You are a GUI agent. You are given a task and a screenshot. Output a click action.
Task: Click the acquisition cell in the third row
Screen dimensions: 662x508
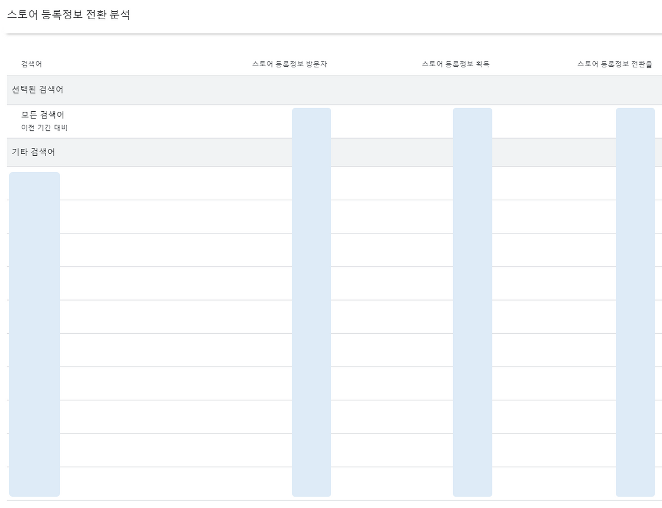point(472,250)
